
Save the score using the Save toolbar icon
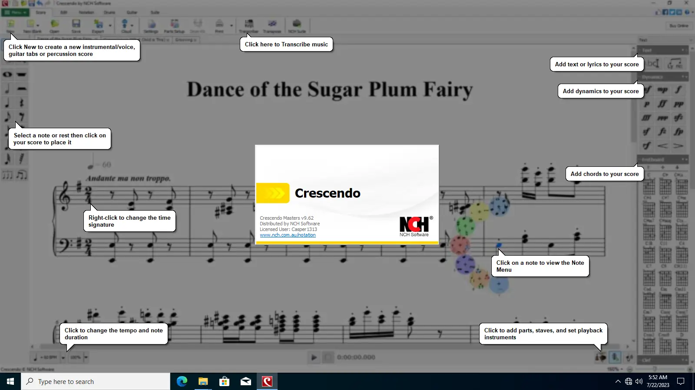76,25
